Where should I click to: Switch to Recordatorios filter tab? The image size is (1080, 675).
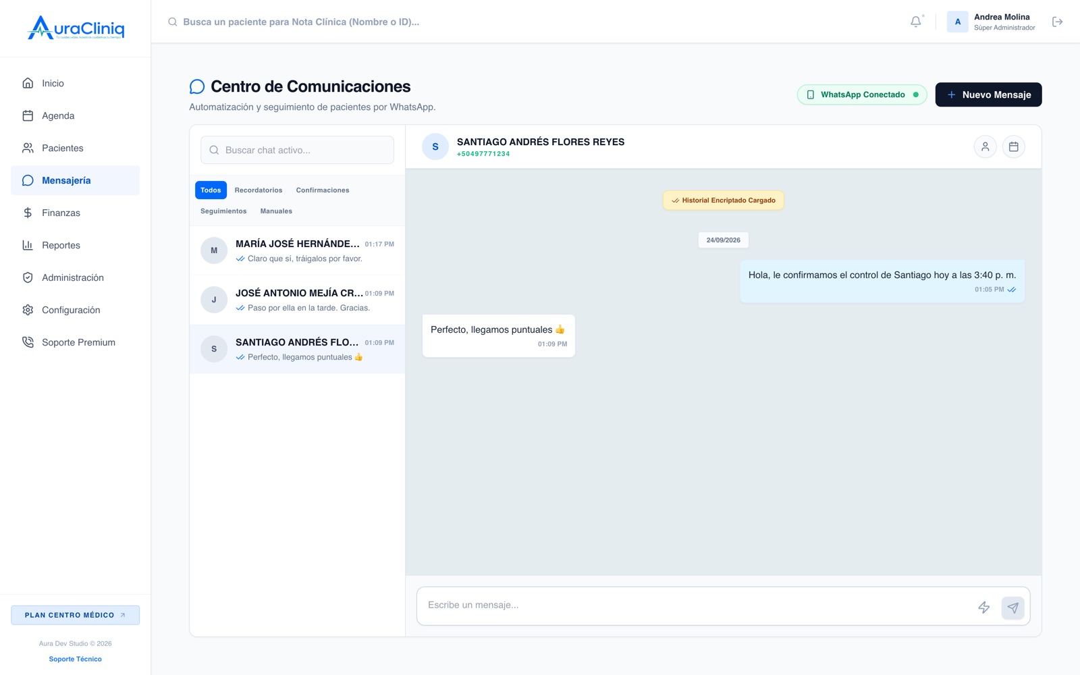tap(259, 190)
